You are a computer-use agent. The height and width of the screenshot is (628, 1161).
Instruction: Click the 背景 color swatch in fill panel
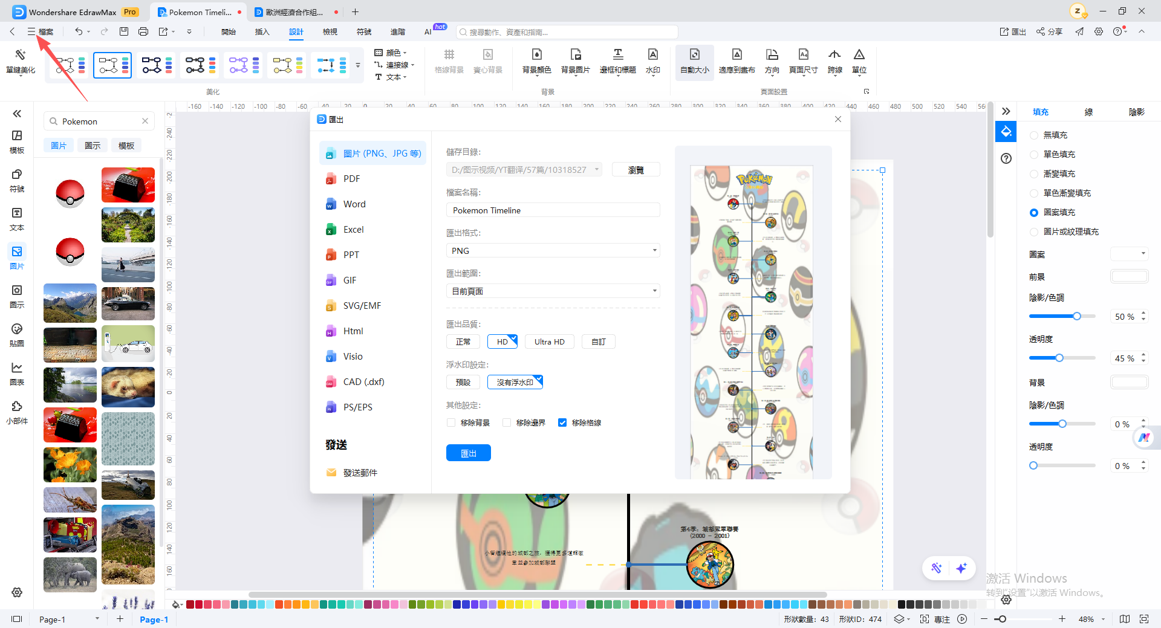click(1130, 383)
